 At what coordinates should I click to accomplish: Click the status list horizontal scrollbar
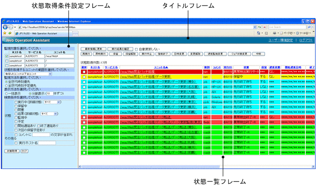[150, 167]
